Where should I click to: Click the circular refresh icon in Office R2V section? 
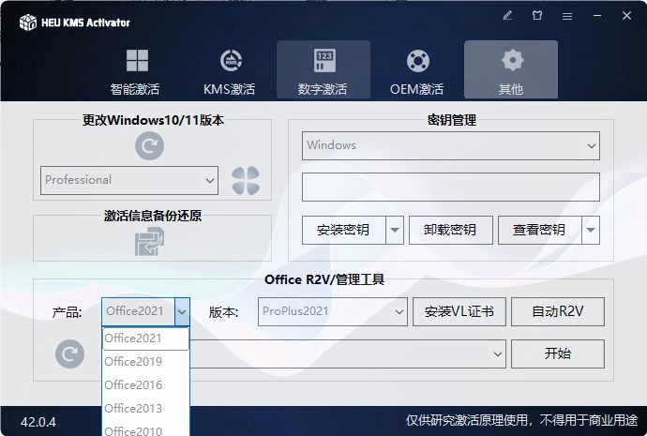pyautogui.click(x=69, y=353)
